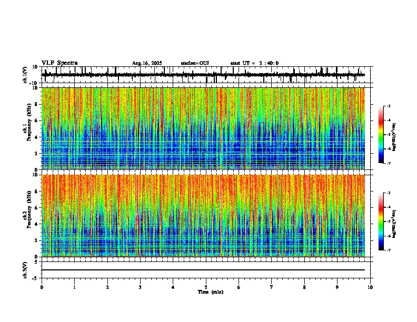
Task: Click time axis tick label "8"
Action: point(304,287)
